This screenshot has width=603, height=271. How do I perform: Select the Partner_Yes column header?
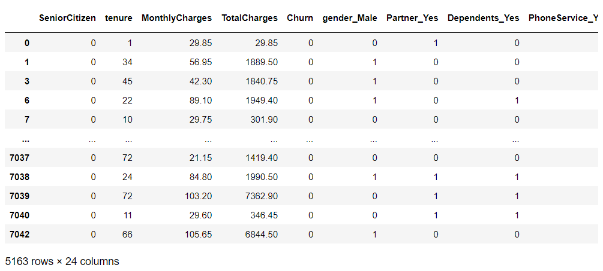[x=413, y=18]
